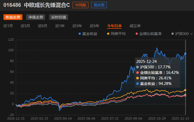Click y-axis label 60

pos(12,72)
